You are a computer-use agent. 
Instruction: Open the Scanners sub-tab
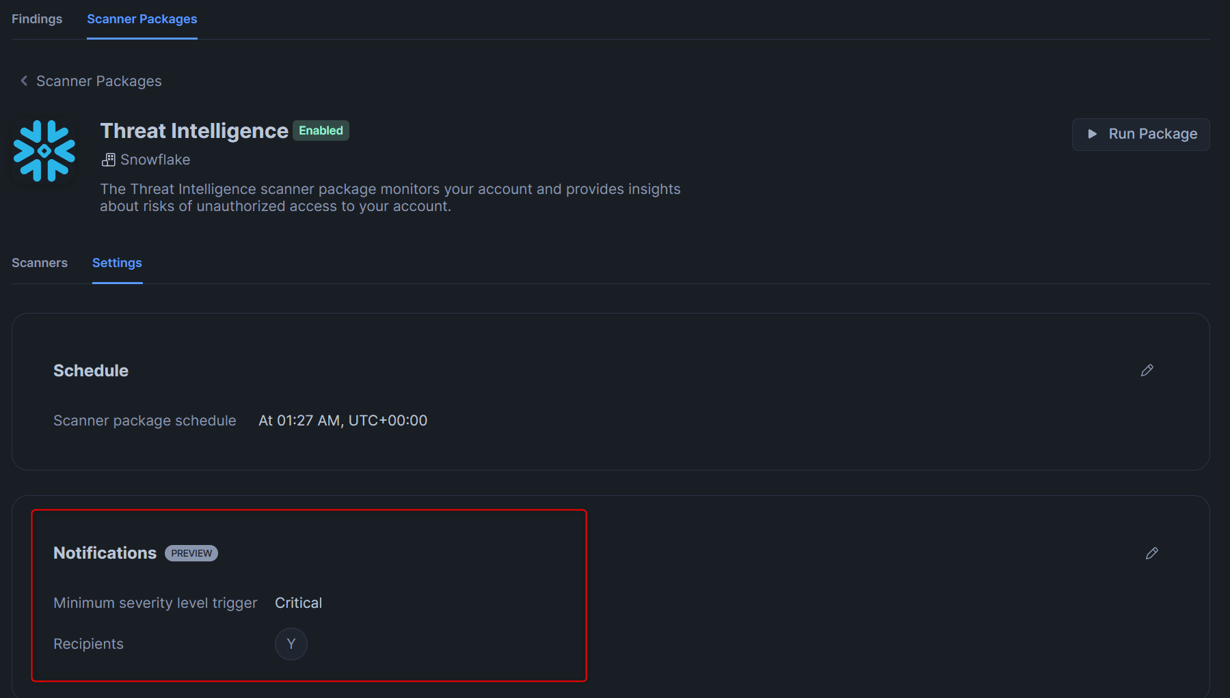(x=40, y=263)
